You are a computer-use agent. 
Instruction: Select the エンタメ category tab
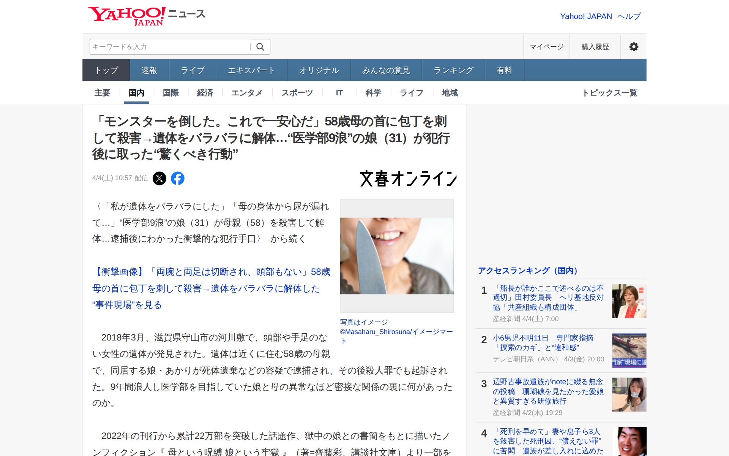[247, 93]
